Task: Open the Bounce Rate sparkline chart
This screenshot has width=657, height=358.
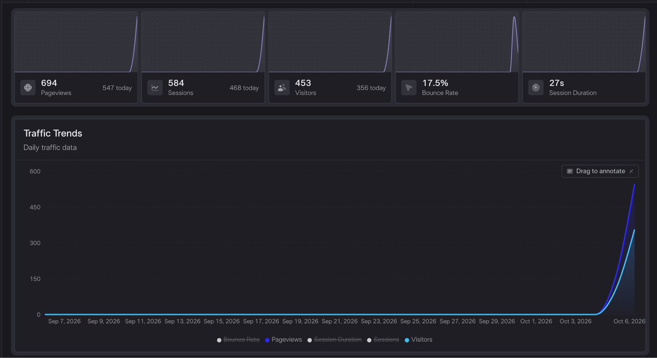Action: (457, 42)
